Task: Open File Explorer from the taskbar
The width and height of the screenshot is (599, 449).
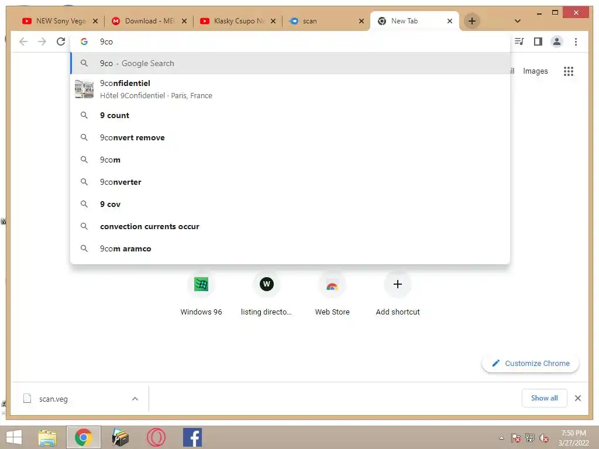Action: coord(47,437)
